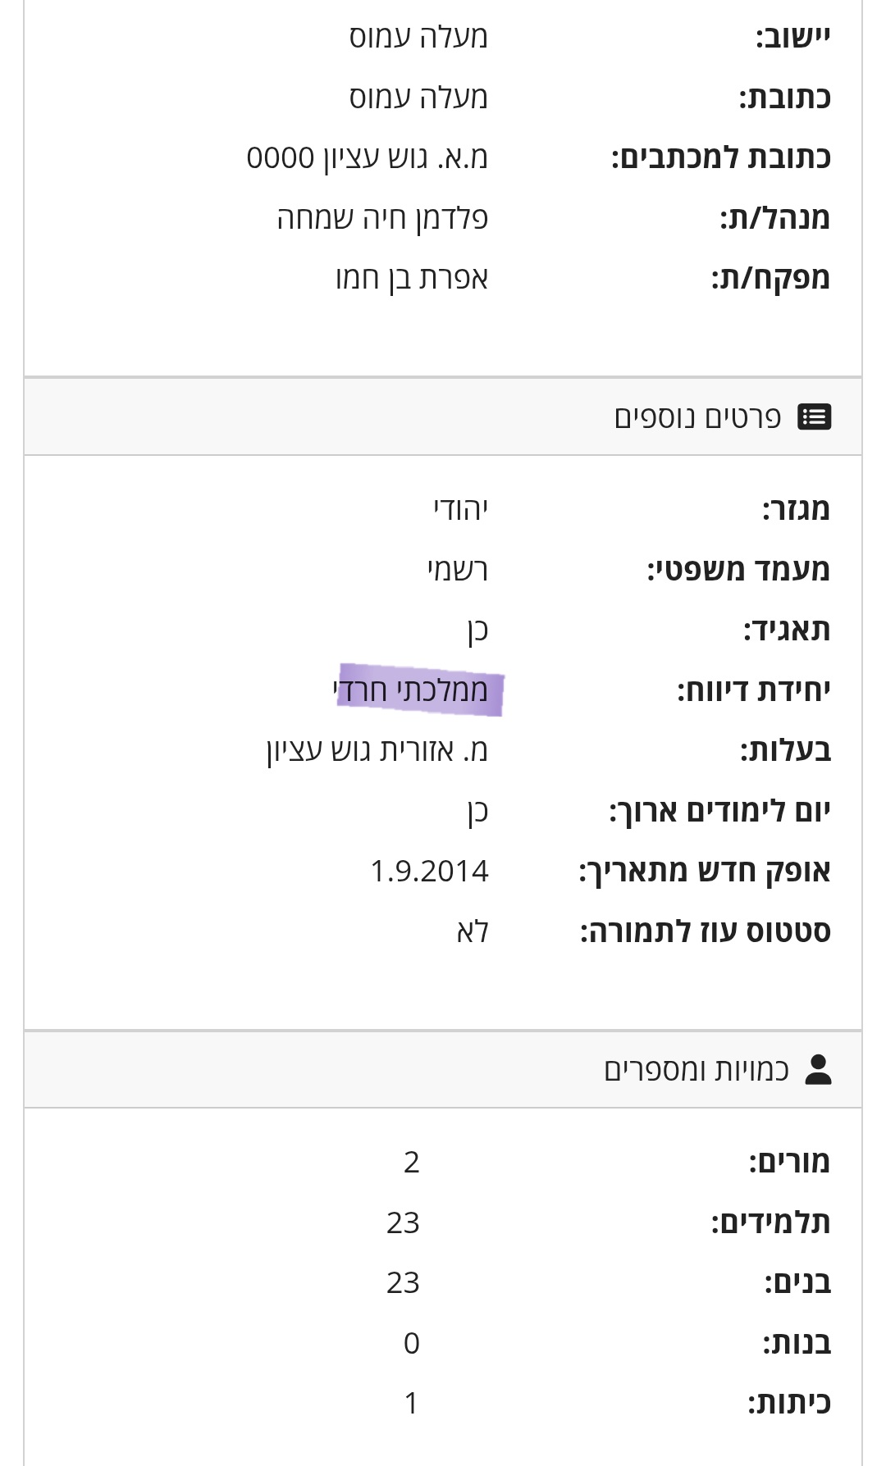Screen dimensions: 886x1466
Task: Click the date 1.9.2014
Action: point(429,871)
